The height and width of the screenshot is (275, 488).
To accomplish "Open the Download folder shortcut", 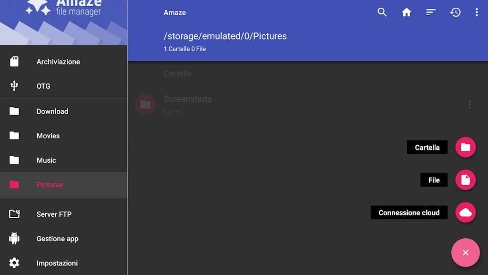I will click(x=52, y=111).
